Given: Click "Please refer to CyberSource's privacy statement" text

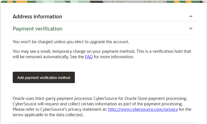Looking at the screenshot, I should (60, 109).
